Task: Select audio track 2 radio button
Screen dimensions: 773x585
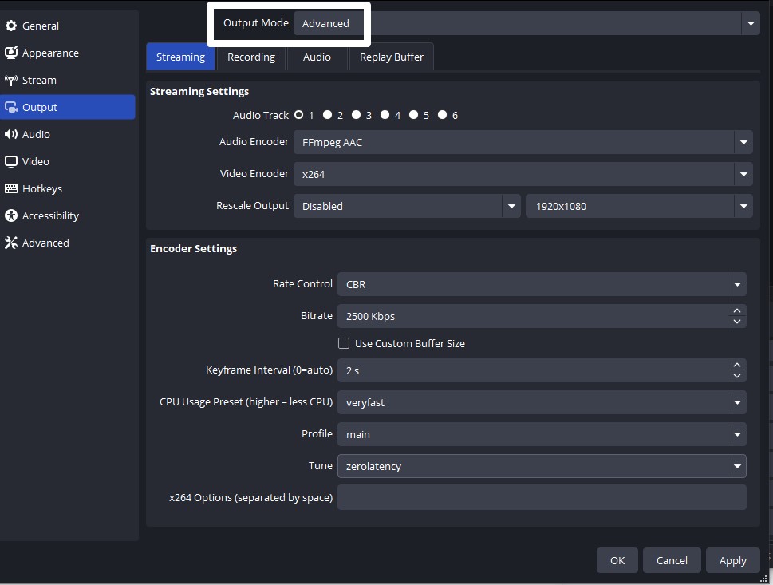Action: (327, 115)
